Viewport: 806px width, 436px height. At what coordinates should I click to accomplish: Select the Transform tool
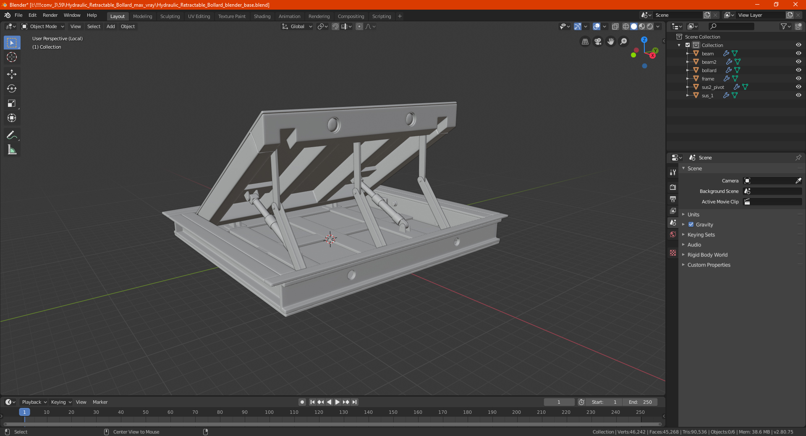[x=12, y=118]
